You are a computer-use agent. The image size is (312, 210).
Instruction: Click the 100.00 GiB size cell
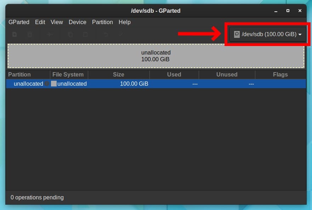(x=134, y=84)
